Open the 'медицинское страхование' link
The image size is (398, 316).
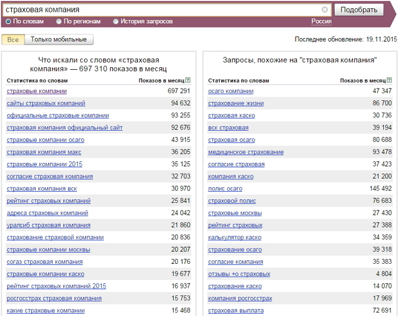coord(246,152)
